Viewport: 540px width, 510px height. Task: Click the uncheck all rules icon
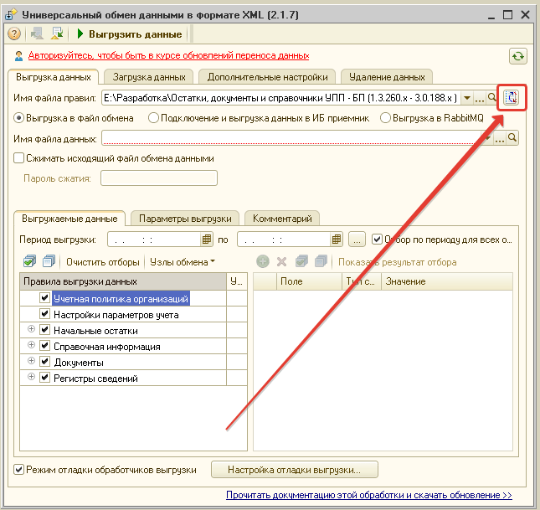tap(49, 262)
